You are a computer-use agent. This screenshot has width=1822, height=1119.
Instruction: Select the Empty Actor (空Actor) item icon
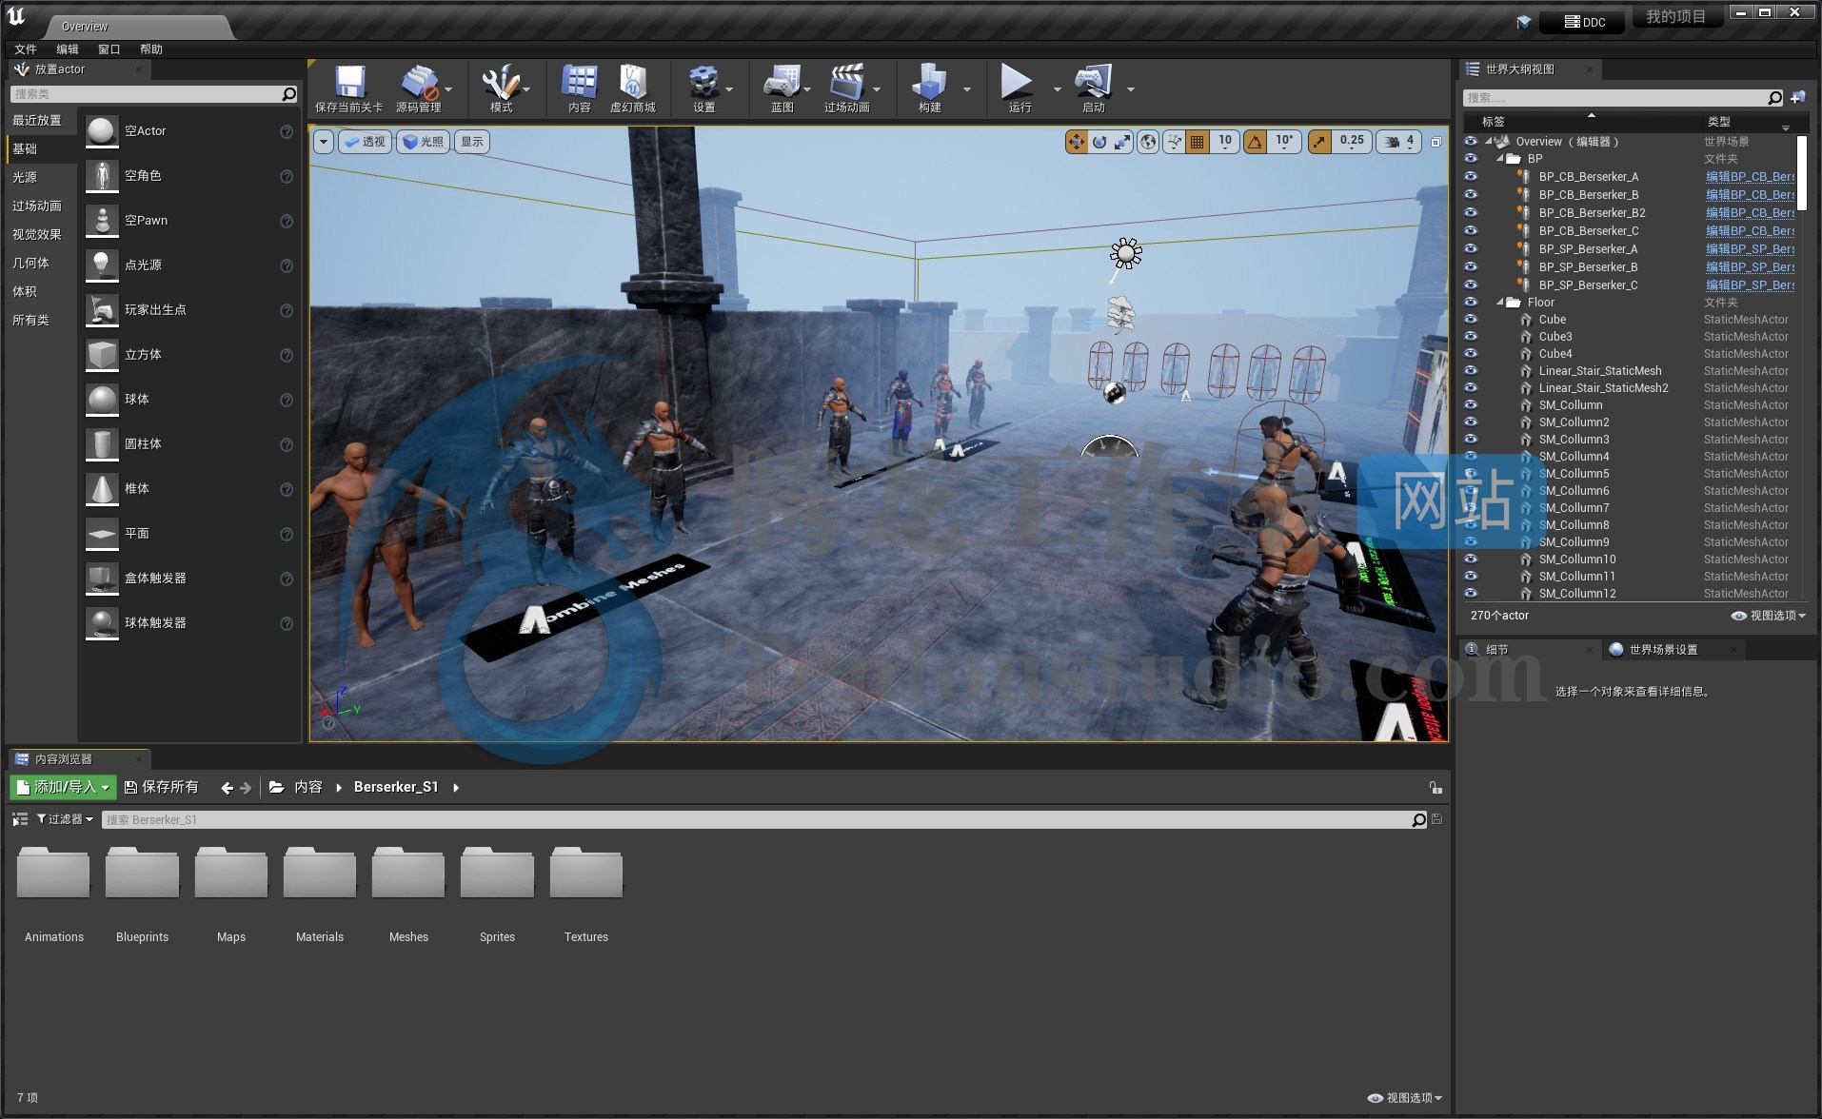click(102, 131)
